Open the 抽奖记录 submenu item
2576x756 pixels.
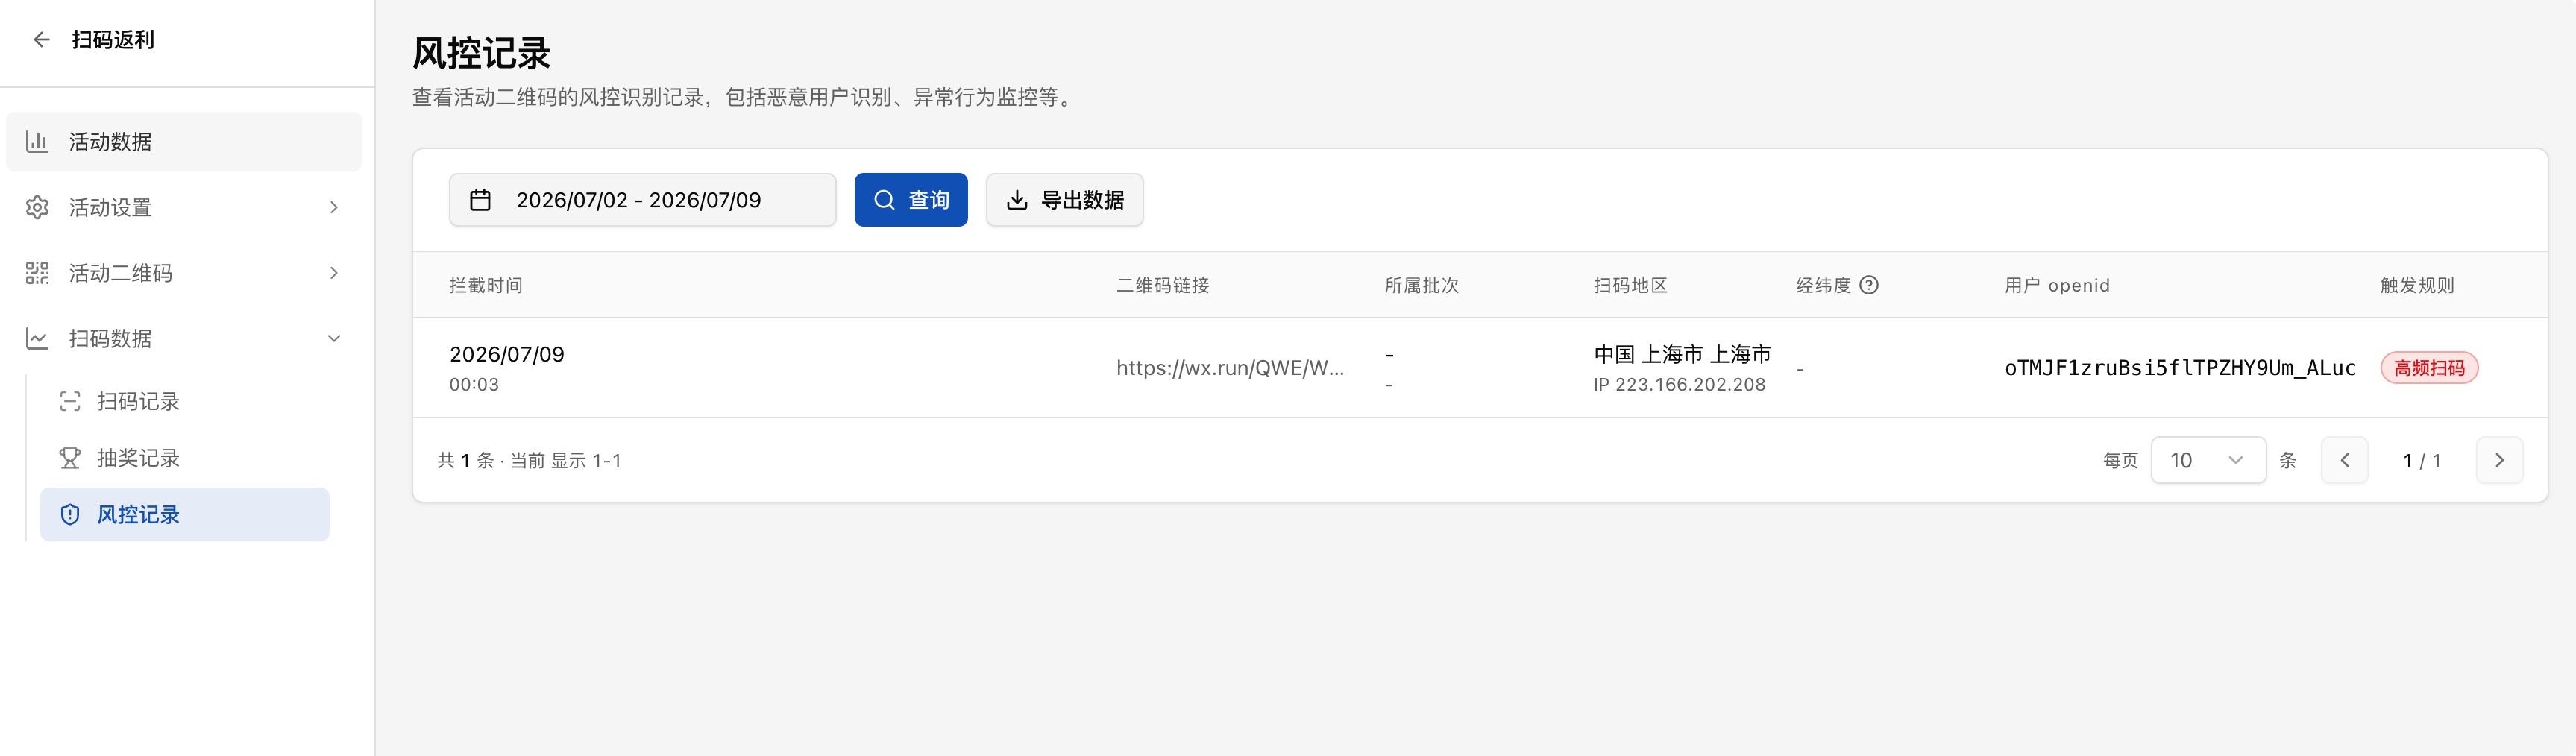[x=185, y=458]
